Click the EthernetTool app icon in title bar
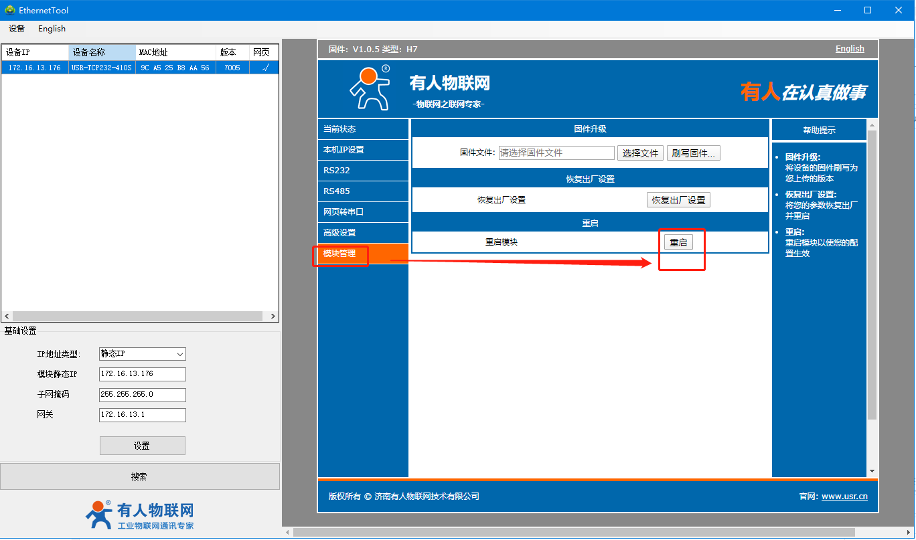 [x=9, y=10]
